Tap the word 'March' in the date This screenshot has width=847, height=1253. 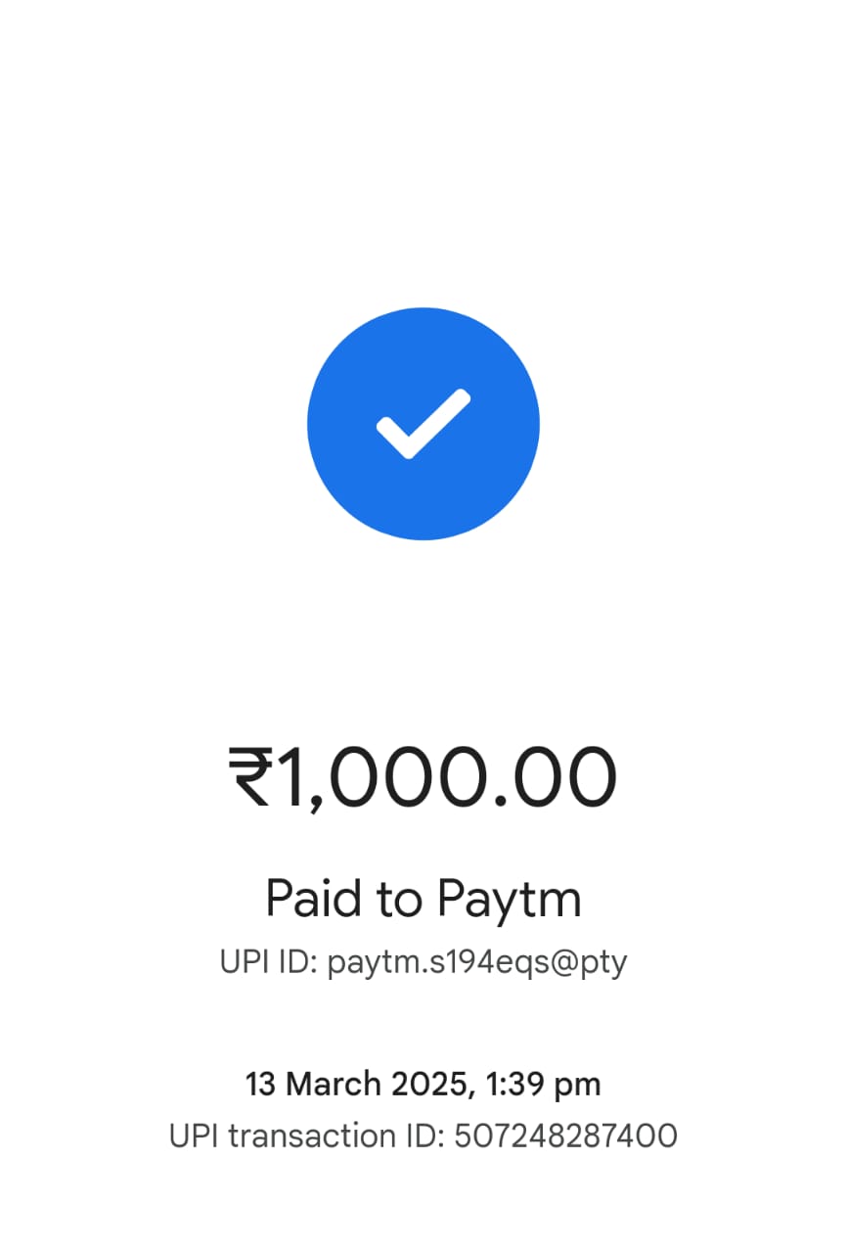click(x=334, y=1084)
